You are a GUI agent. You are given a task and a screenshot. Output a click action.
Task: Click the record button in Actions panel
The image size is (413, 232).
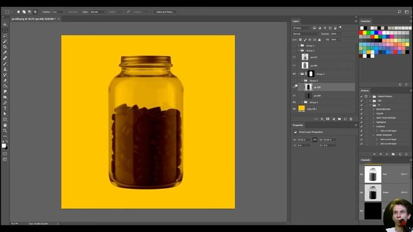point(381,154)
